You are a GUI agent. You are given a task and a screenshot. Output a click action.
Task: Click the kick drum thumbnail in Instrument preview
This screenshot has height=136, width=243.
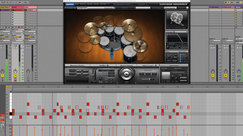[x=177, y=20]
